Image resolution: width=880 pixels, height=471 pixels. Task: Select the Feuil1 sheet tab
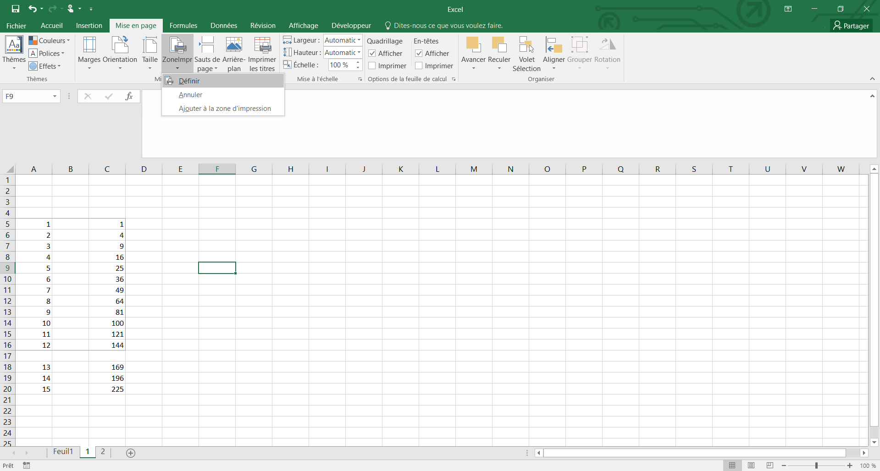pyautogui.click(x=63, y=452)
